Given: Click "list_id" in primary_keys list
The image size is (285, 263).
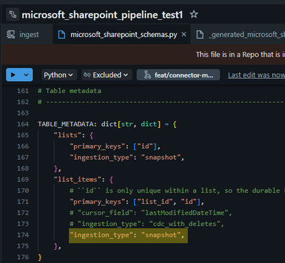Looking at the screenshot, I should point(155,202).
